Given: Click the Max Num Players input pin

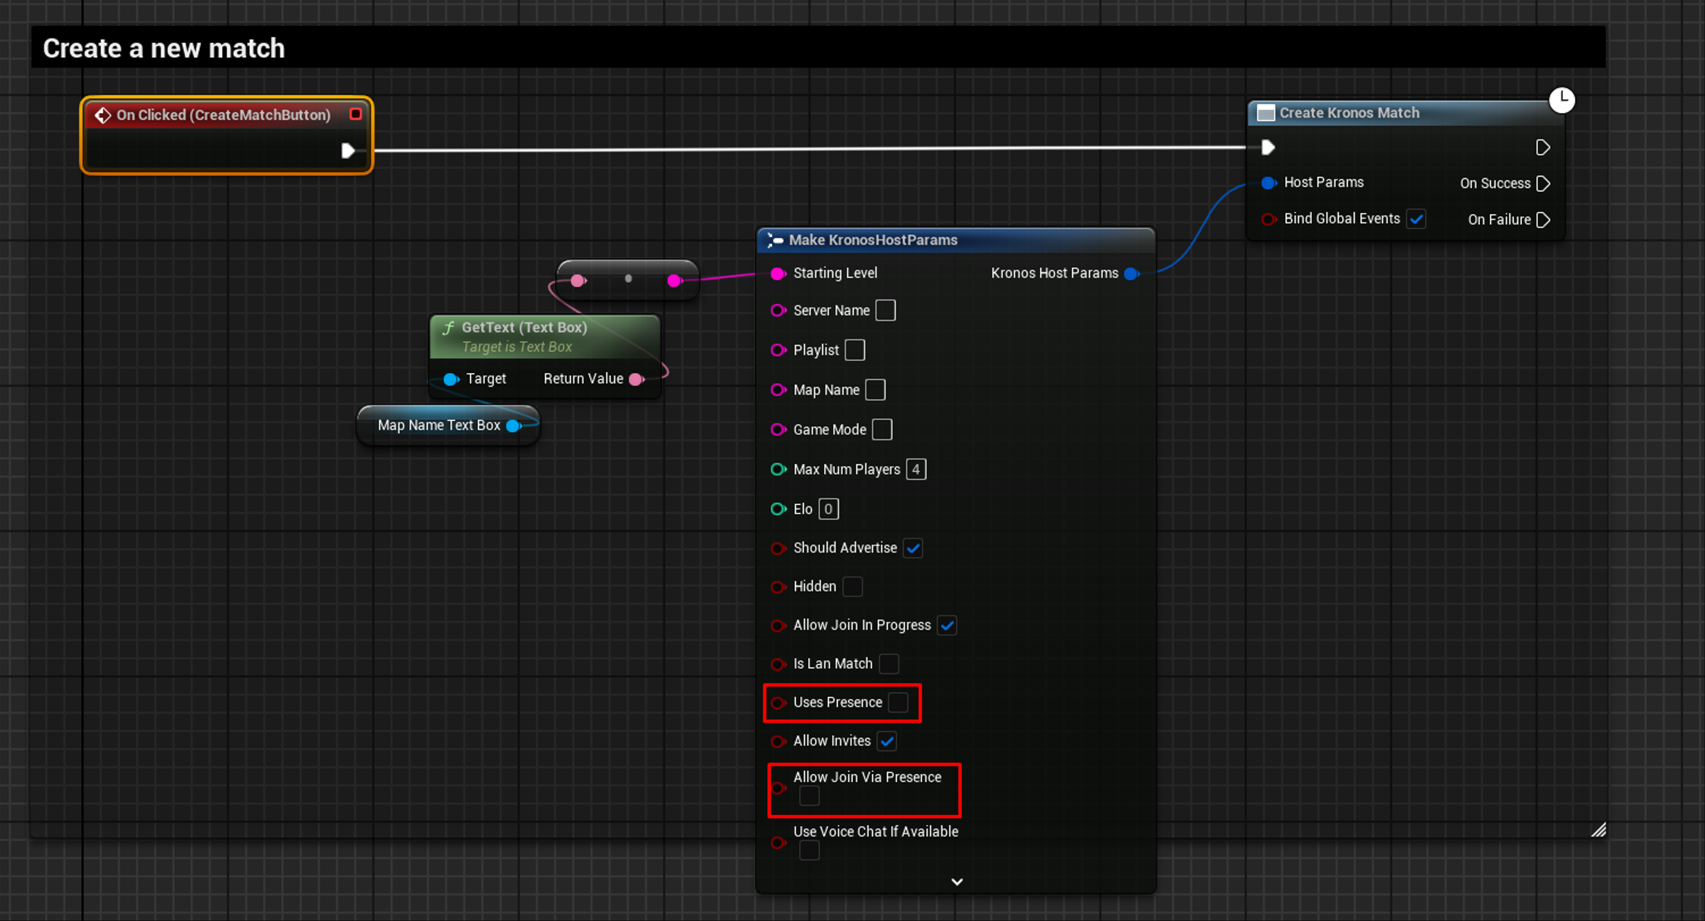Looking at the screenshot, I should tap(778, 469).
